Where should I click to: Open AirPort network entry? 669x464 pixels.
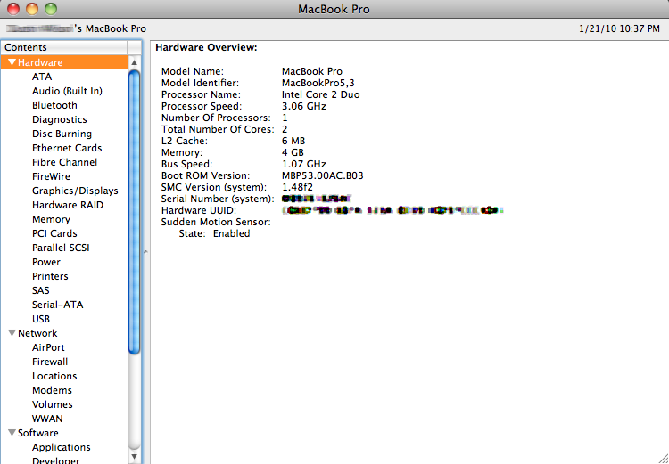coord(48,347)
